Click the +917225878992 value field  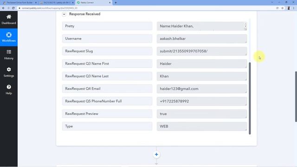click(x=202, y=101)
